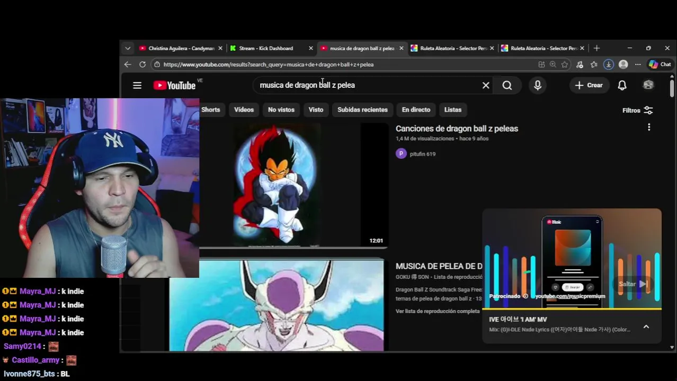The image size is (677, 381).
Task: Expand the miniplayer with the chevron
Action: [646, 327]
